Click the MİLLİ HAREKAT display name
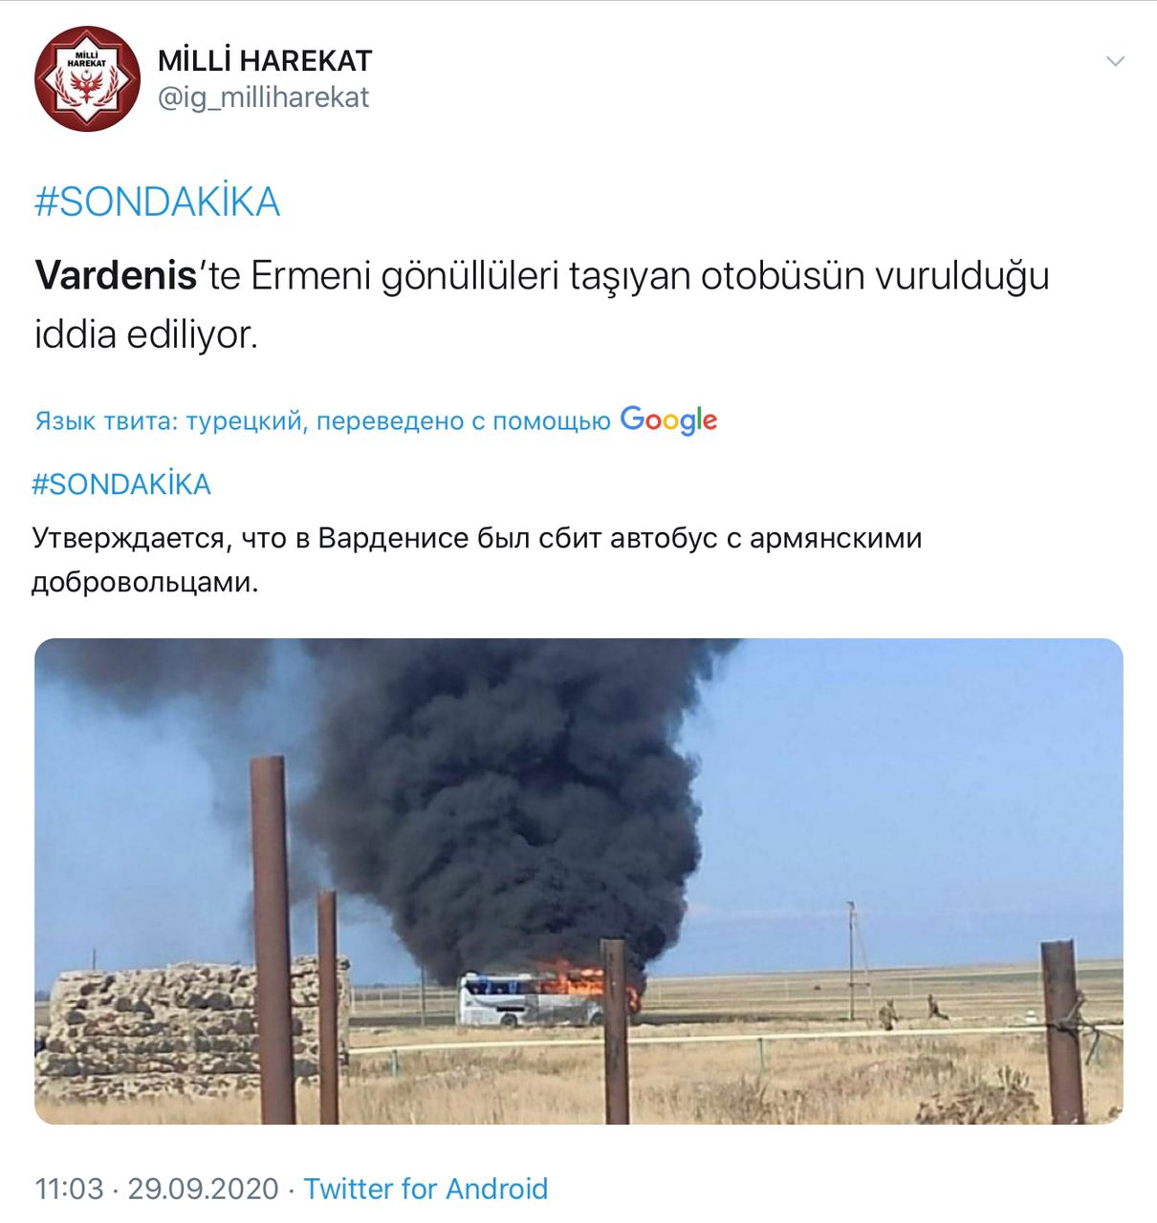Image resolution: width=1157 pixels, height=1223 pixels. coord(265,60)
